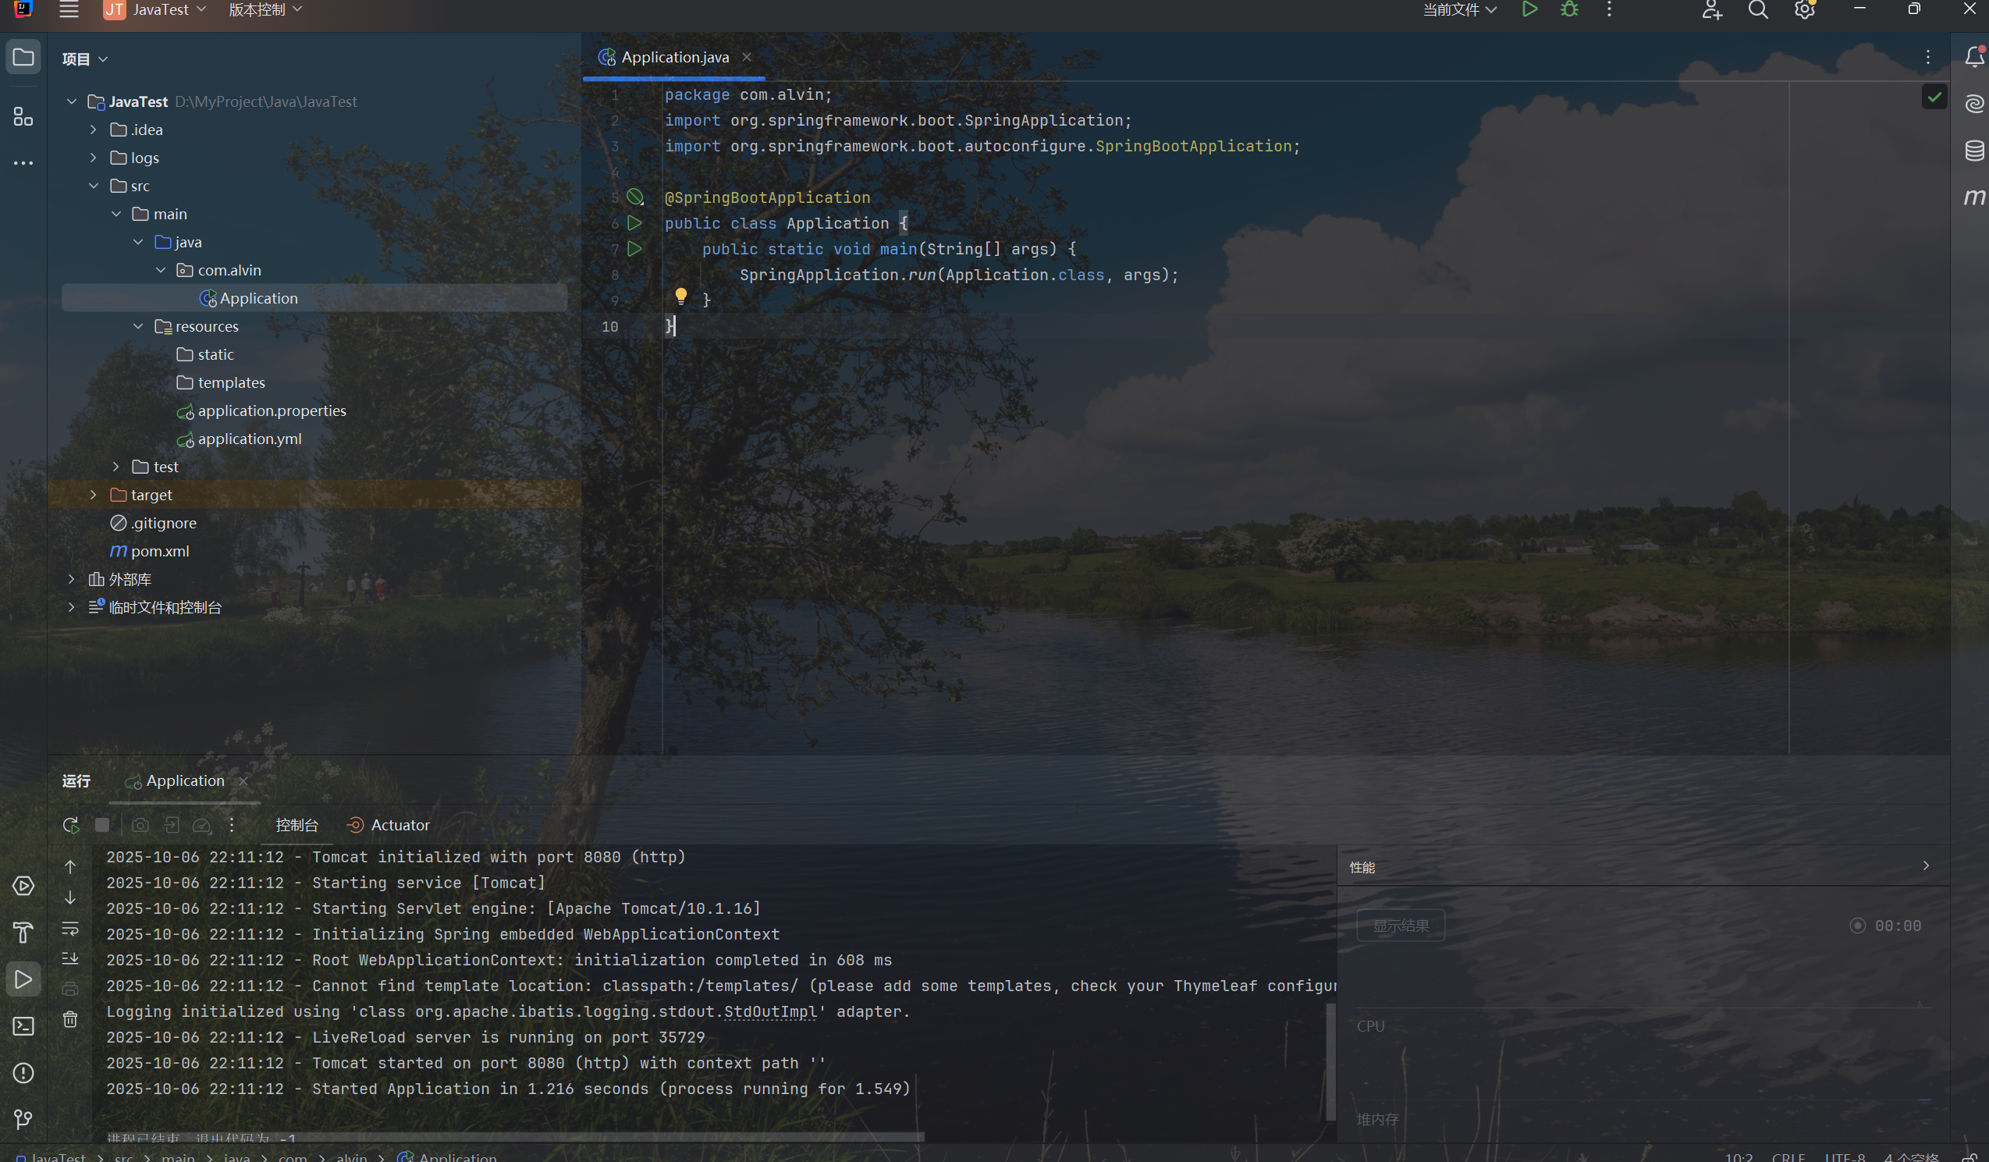Click the 显示结果 button
Image resolution: width=1989 pixels, height=1162 pixels.
coord(1400,926)
